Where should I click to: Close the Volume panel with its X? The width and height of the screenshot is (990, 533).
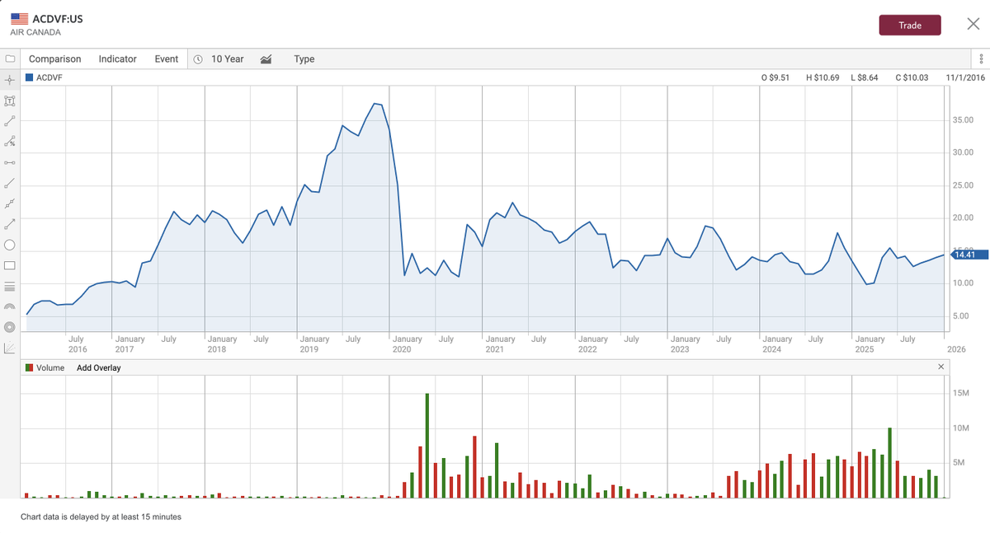click(941, 367)
